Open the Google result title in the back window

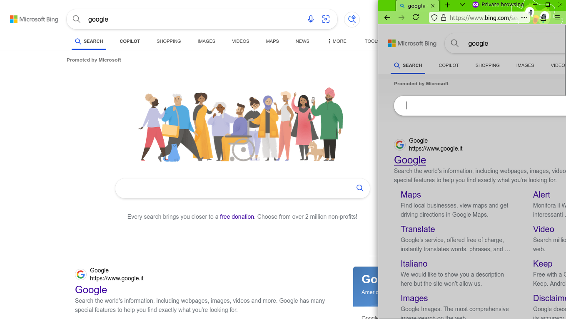click(91, 289)
